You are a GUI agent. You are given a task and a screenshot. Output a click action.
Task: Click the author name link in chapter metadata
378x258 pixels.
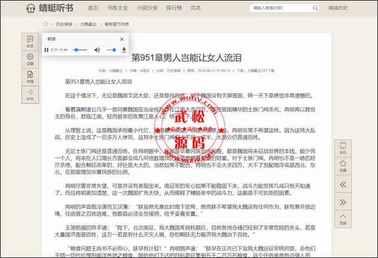click(x=145, y=71)
